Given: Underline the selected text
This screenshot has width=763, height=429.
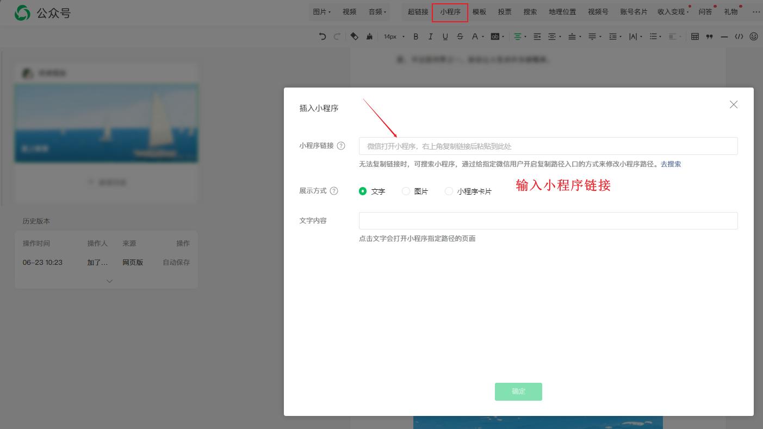Looking at the screenshot, I should [445, 36].
